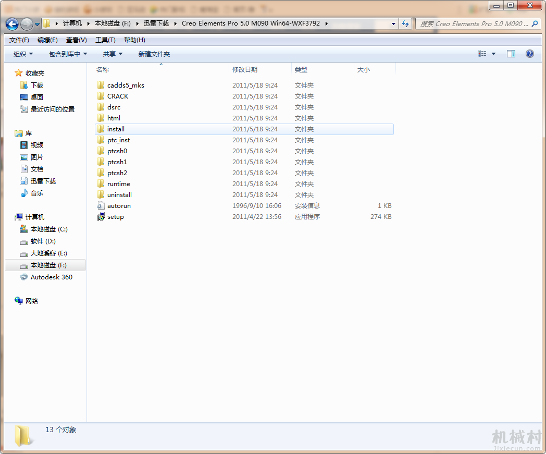
Task: Click the 新建文件夹 button
Action: click(x=154, y=54)
